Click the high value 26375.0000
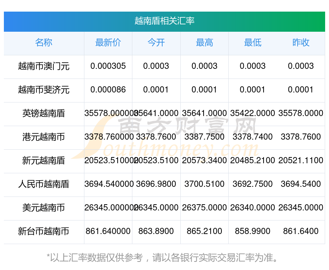329x270 pixels. point(204,208)
